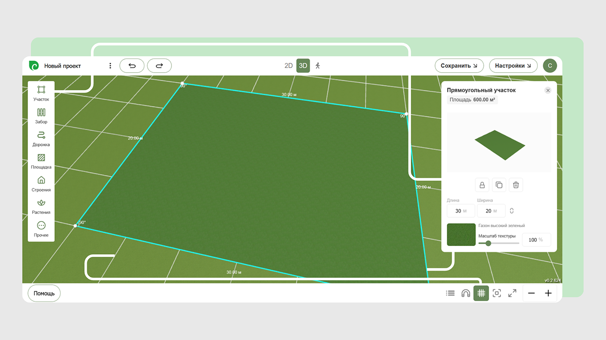Expand the Настройки settings menu
606x340 pixels.
coord(513,66)
